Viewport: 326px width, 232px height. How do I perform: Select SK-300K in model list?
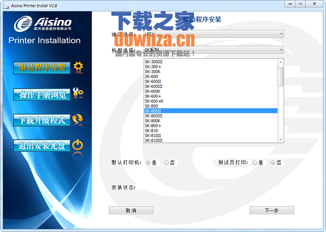211,72
